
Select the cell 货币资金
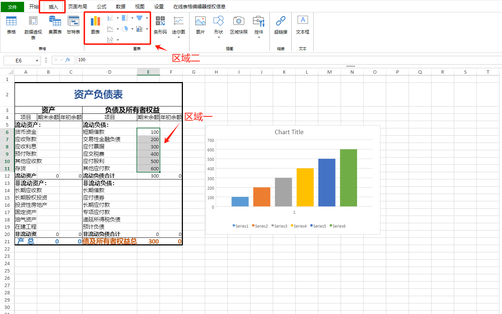[26, 132]
